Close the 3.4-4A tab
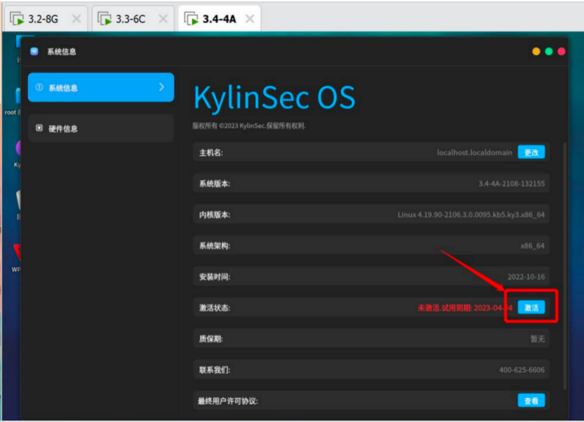The image size is (584, 422). pyautogui.click(x=250, y=18)
